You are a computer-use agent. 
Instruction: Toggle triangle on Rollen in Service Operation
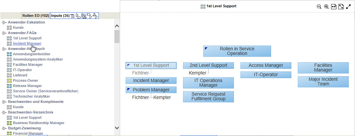coord(206,49)
